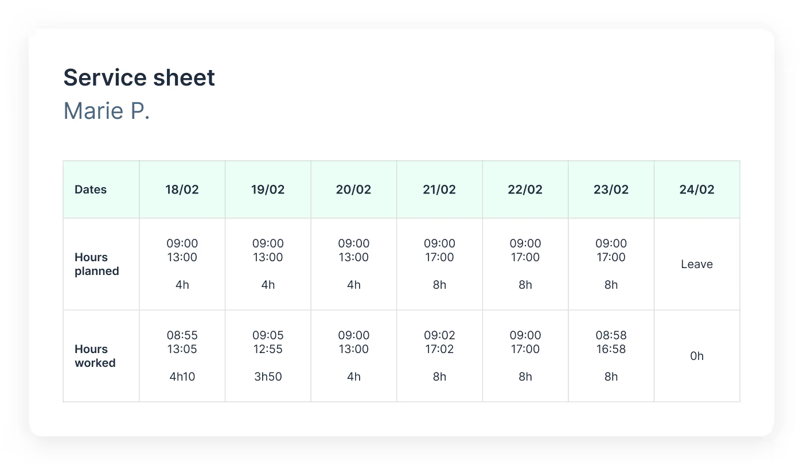Click the 0h worked cell
Screen dimensions: 803x465
[x=697, y=356]
